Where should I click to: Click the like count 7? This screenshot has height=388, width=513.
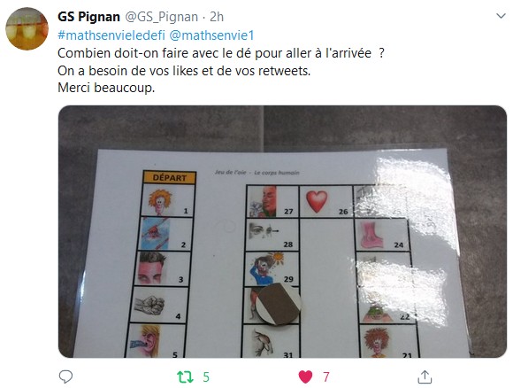(x=325, y=377)
